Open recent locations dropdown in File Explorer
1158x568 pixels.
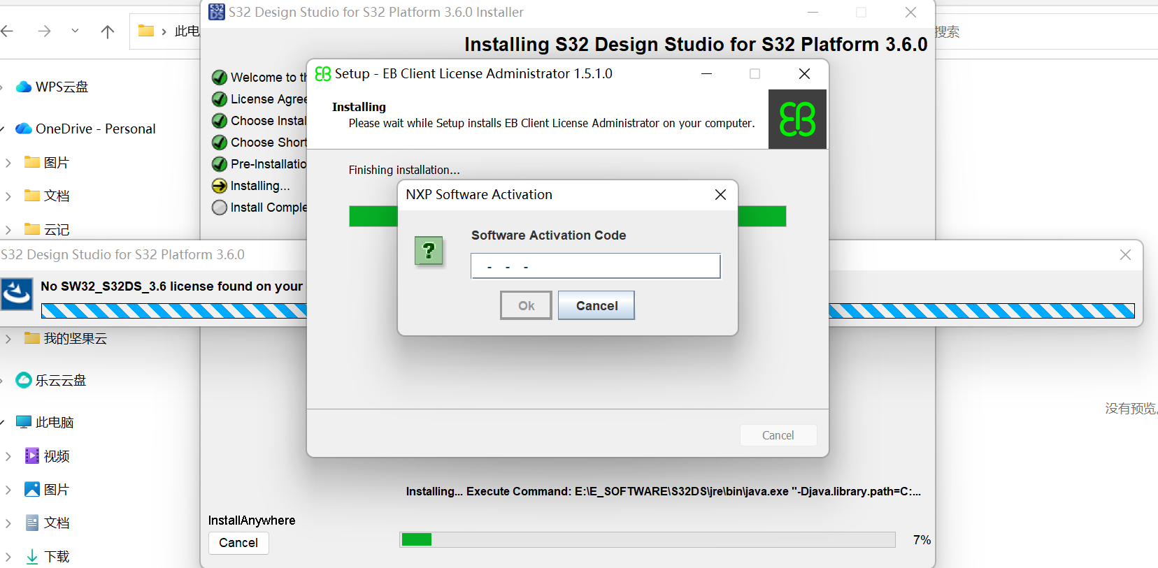pos(75,31)
